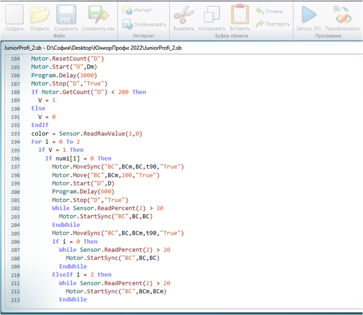Copy with the Копировать icon

tap(212, 14)
